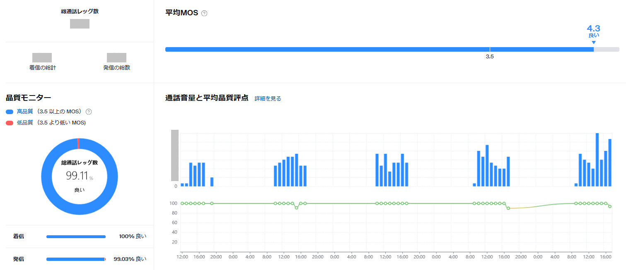
Task: Click the help icon next to 平均MOS
Action: tap(204, 13)
